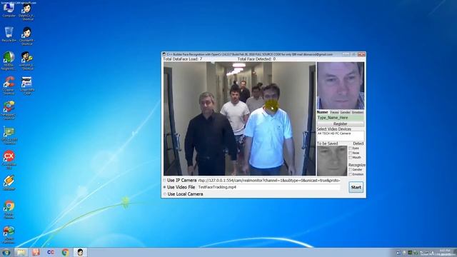457x257 pixels.
Task: Launch Google Chrome from the desktop shortcut
Action: pos(9,209)
